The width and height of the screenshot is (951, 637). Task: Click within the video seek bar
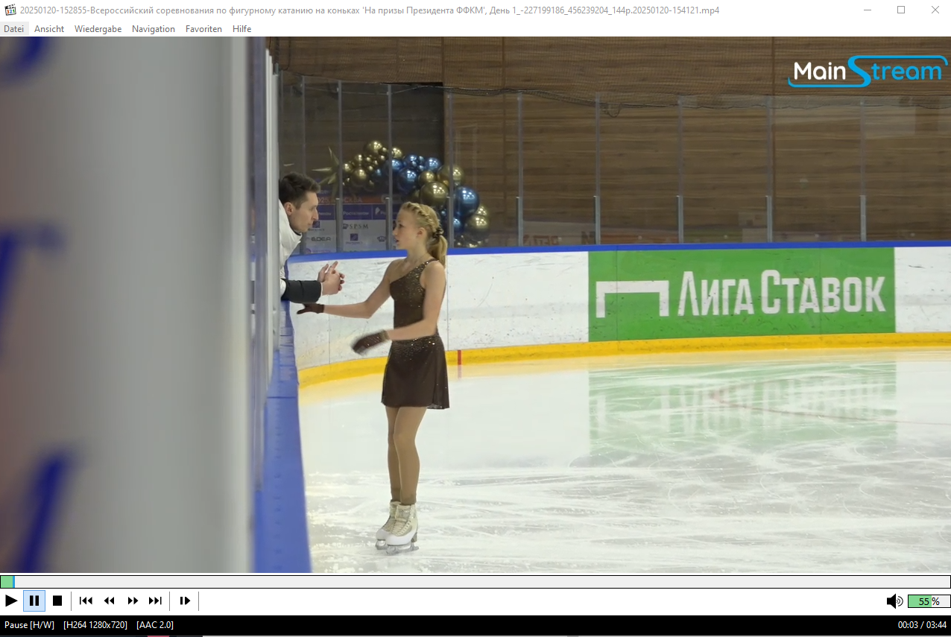pyautogui.click(x=475, y=581)
